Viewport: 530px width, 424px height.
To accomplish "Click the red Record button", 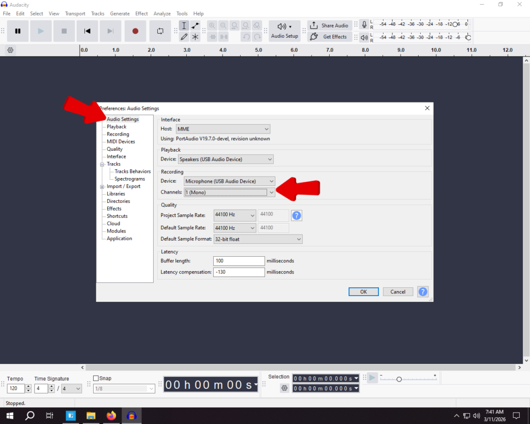I will 135,31.
